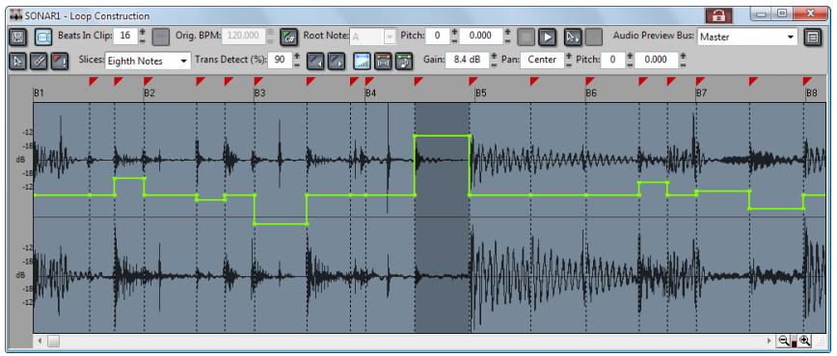Click the red lock icon in title bar
This screenshot has width=837, height=356.
718,15
